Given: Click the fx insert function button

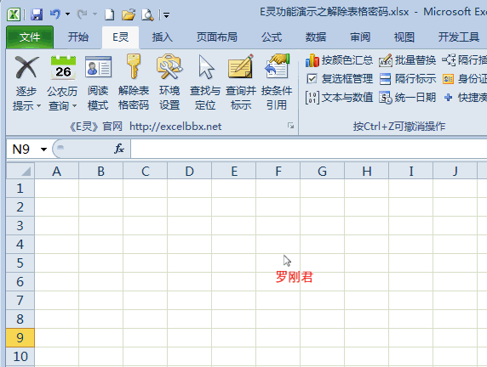Looking at the screenshot, I should coord(119,149).
